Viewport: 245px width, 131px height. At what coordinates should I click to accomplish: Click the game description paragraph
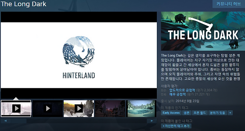tap(200, 67)
